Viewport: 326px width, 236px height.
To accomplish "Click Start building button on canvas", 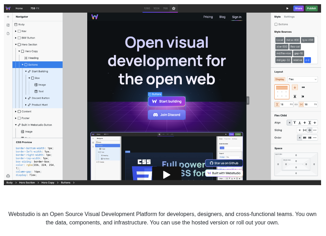I will click(x=167, y=101).
